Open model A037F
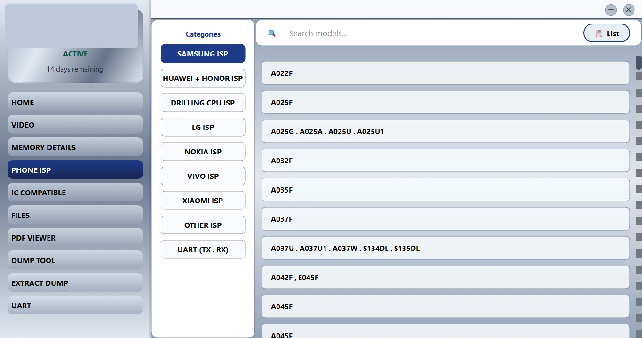The height and width of the screenshot is (338, 642). pos(445,219)
